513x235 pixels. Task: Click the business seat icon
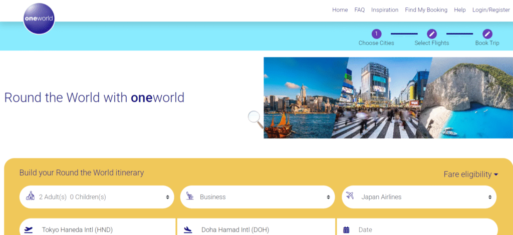click(190, 196)
